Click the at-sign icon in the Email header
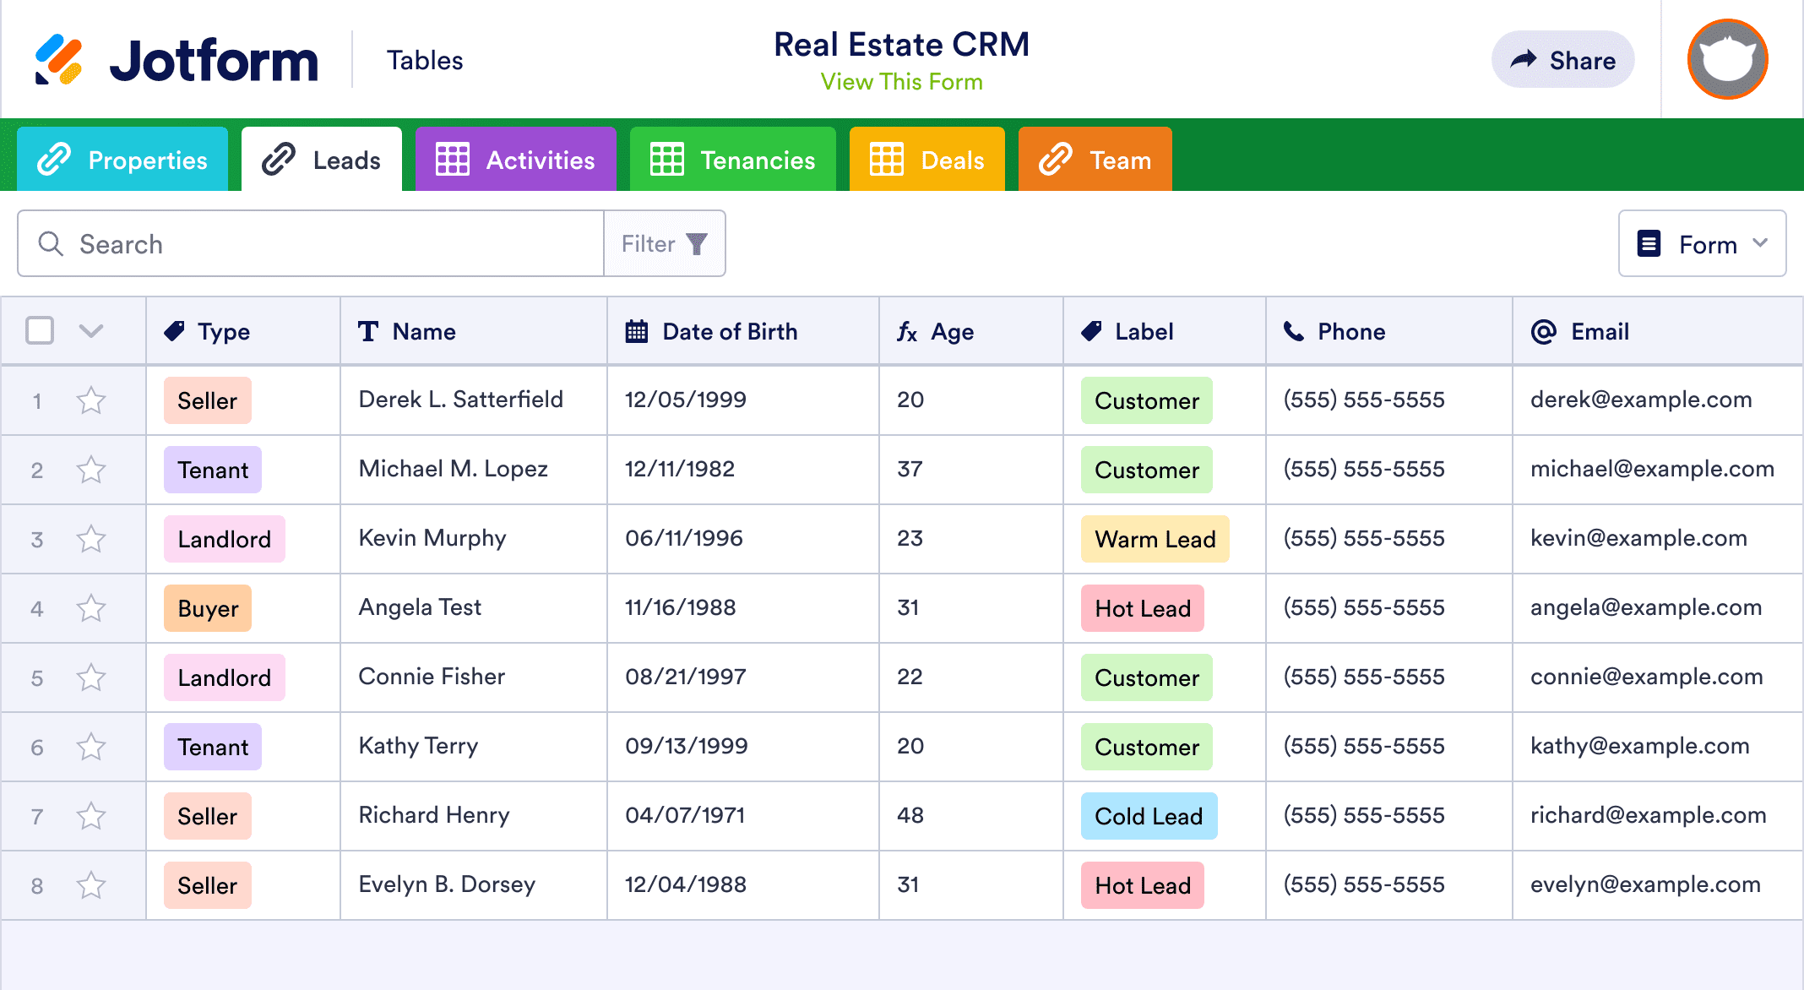Screen dimensions: 1804x990 pos(1543,331)
